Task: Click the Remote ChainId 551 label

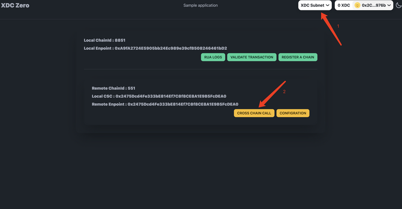Action: pos(113,88)
